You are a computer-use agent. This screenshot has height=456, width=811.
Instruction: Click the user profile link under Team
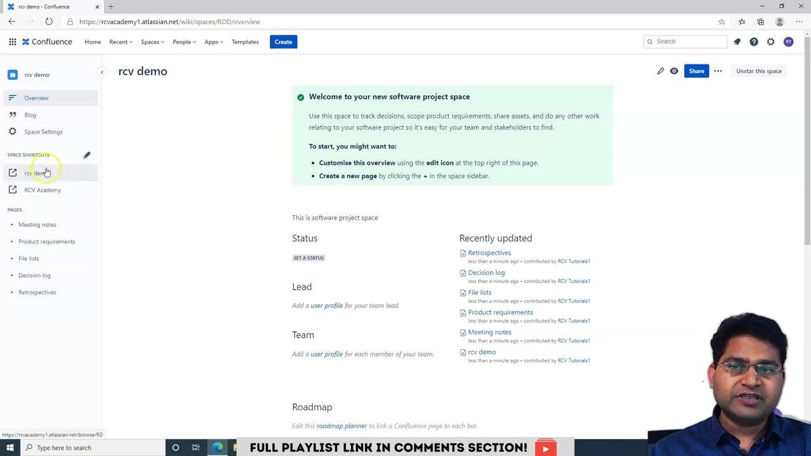click(326, 354)
